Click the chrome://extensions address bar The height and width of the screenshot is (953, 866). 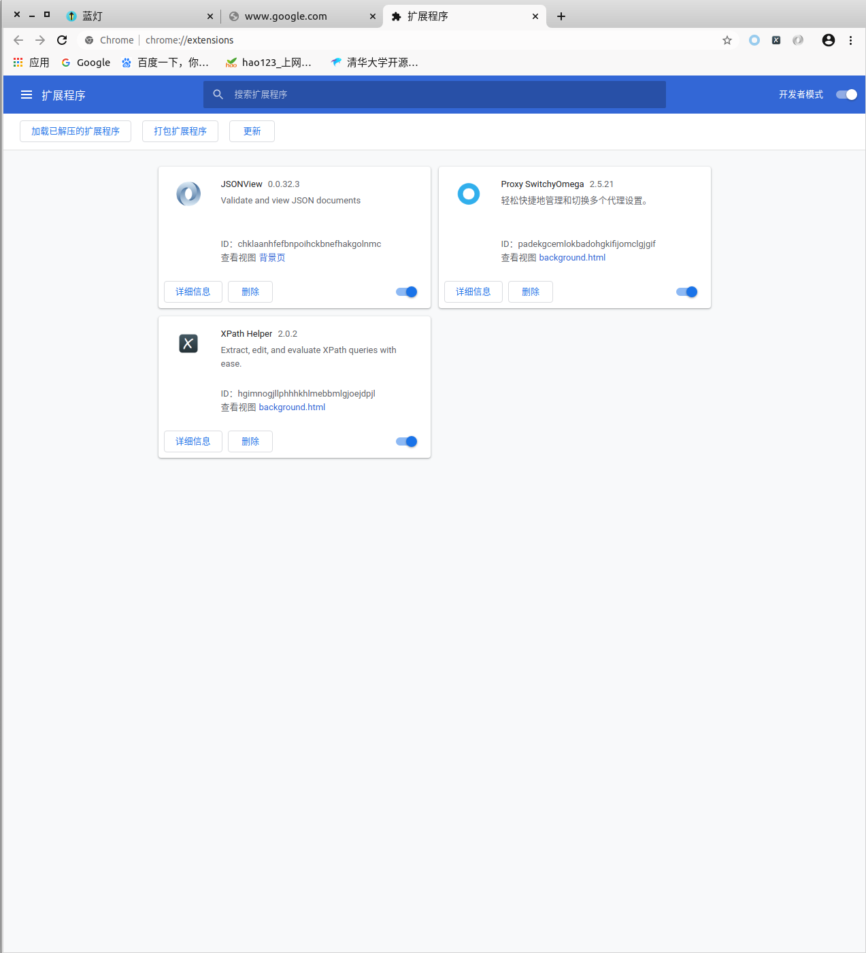tap(408, 40)
